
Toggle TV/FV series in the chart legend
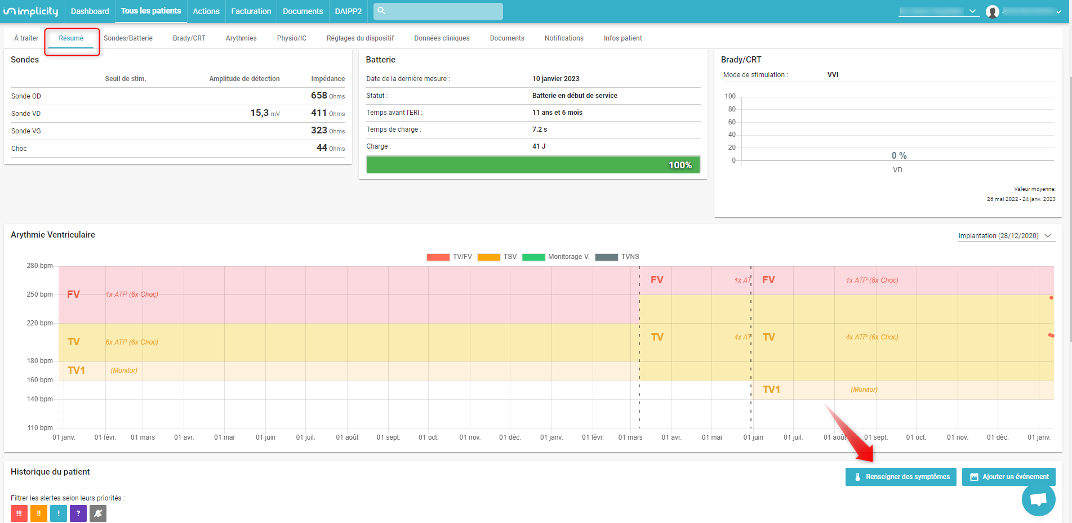tap(450, 257)
